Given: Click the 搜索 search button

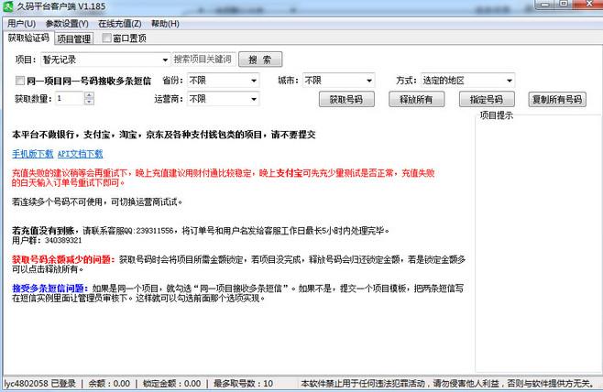Looking at the screenshot, I should click(x=260, y=59).
